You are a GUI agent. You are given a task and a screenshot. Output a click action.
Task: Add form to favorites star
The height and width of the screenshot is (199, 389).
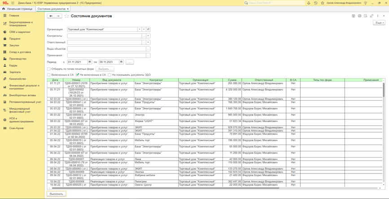coord(66,16)
